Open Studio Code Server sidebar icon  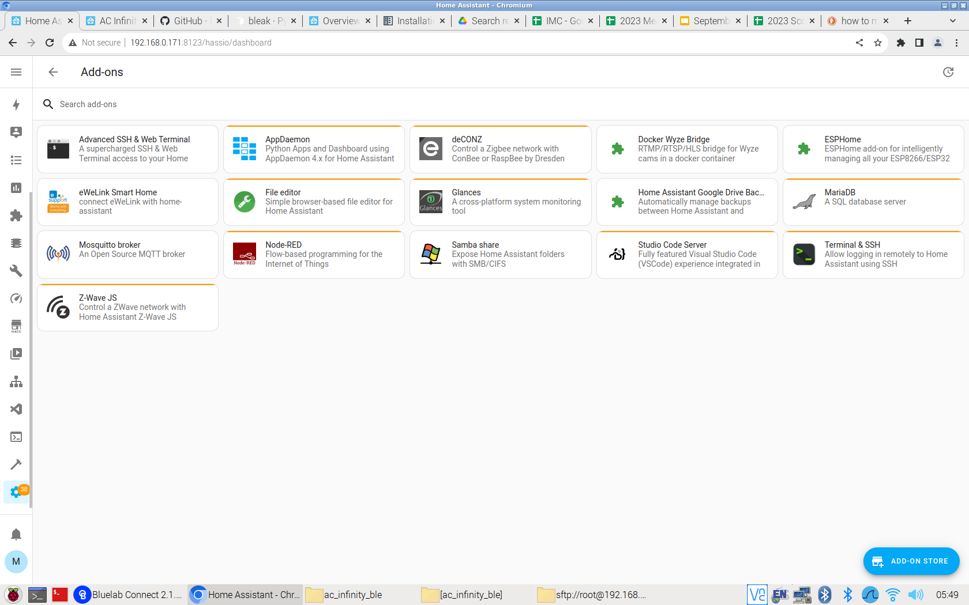(16, 409)
